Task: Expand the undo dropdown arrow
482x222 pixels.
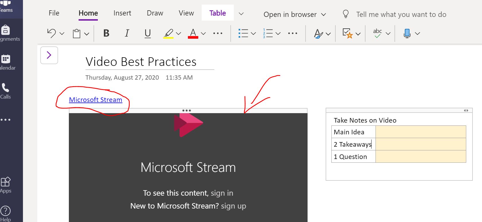Action: coord(62,34)
